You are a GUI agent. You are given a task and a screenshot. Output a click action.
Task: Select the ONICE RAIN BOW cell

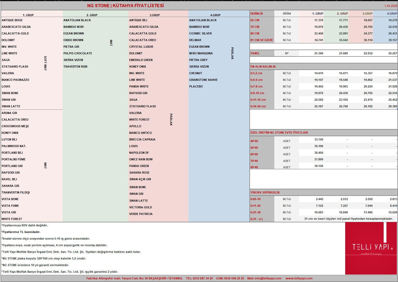pos(141,159)
